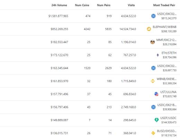
Task: Open the BUSD/0X55D... pair link
Action: [x=166, y=131]
